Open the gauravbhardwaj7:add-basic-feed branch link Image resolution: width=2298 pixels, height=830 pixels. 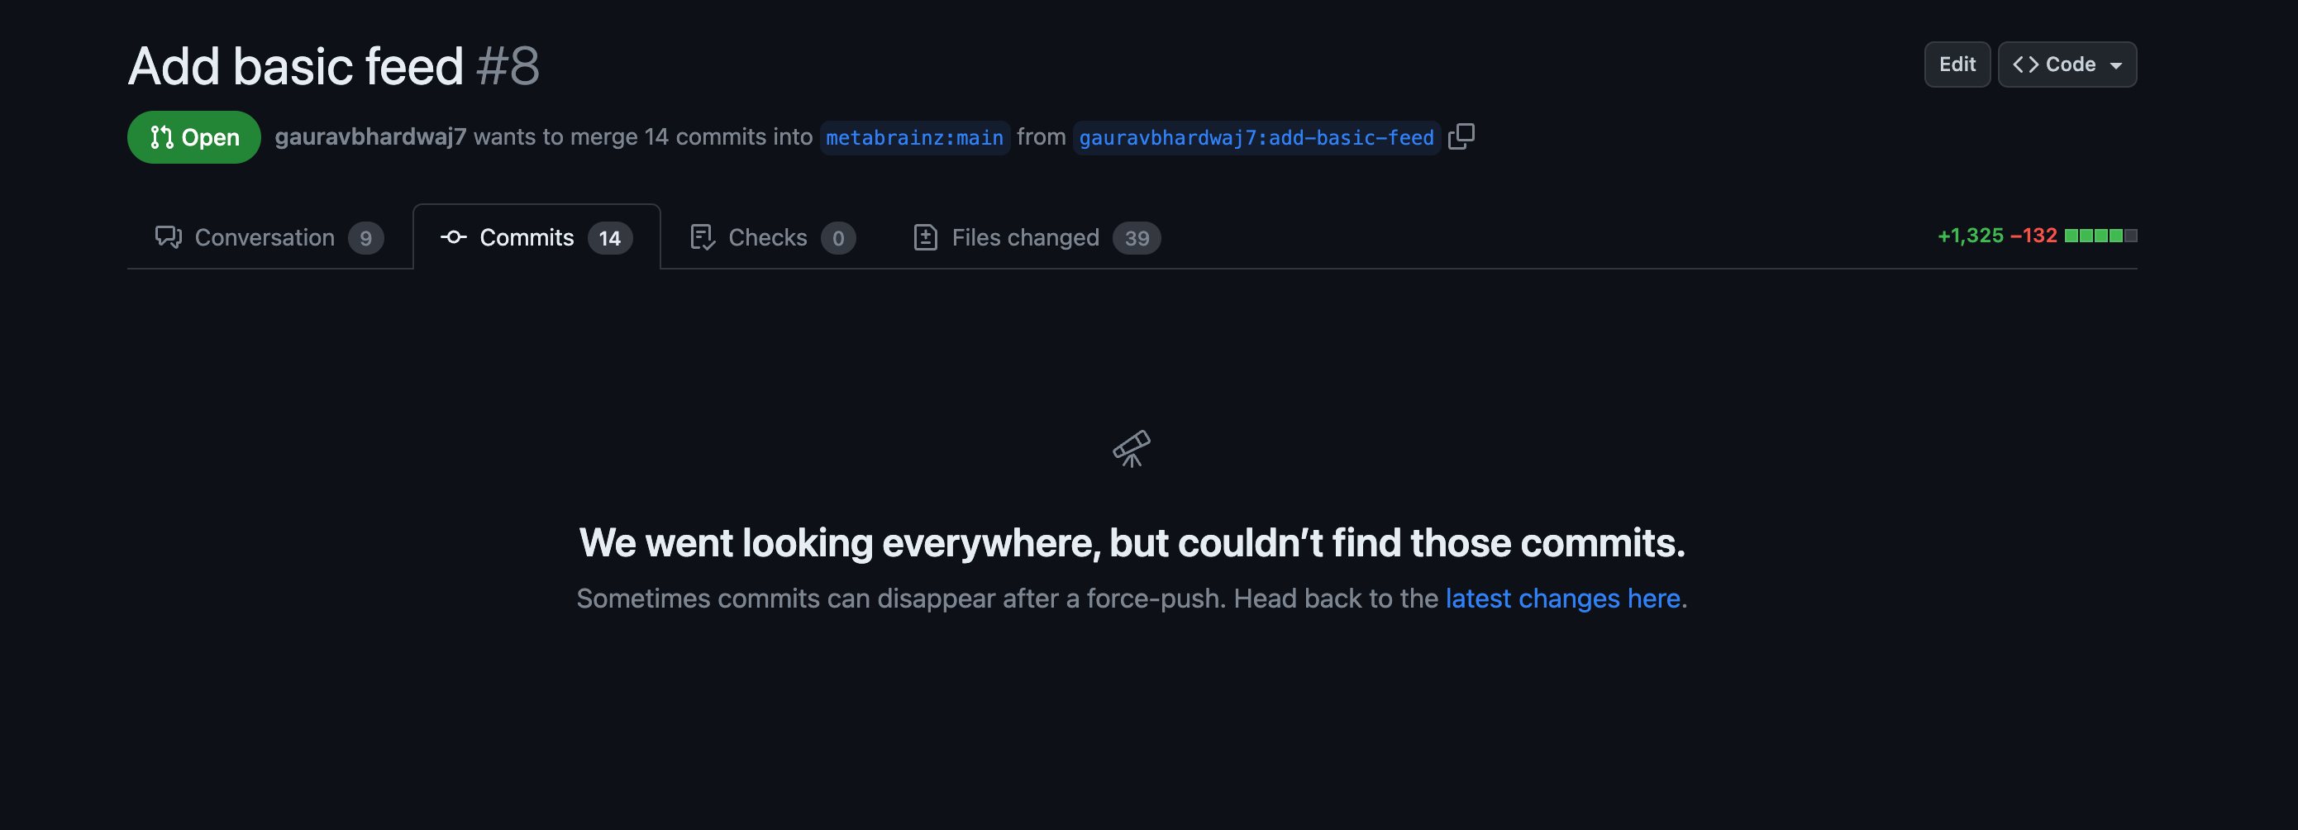coord(1256,137)
